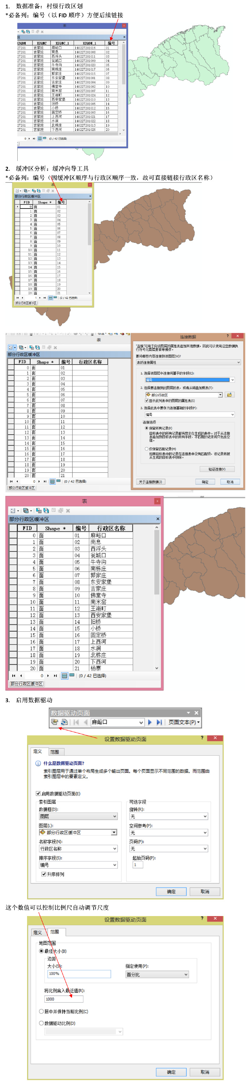Open page name dropdown showing 麻峪口
249x1083 pixels.
(x=118, y=722)
